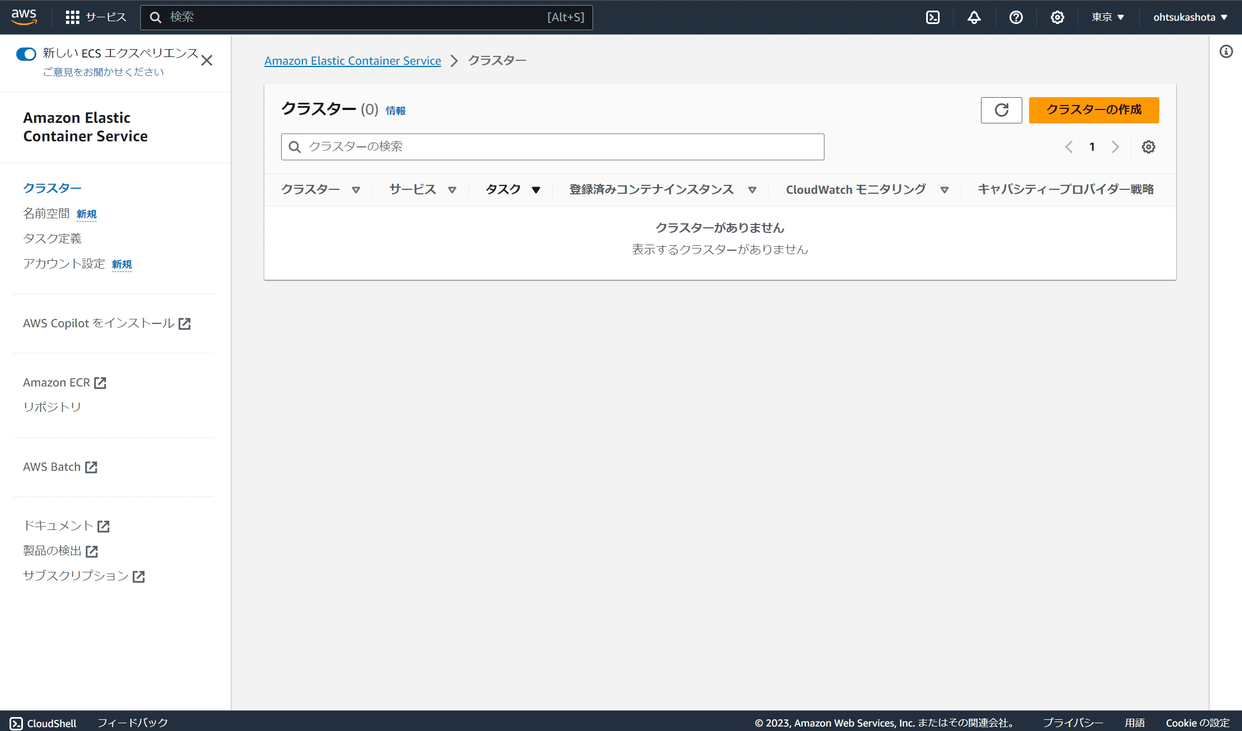Open the Amazon ECR link
Screen dimensions: 1242x731
56,383
